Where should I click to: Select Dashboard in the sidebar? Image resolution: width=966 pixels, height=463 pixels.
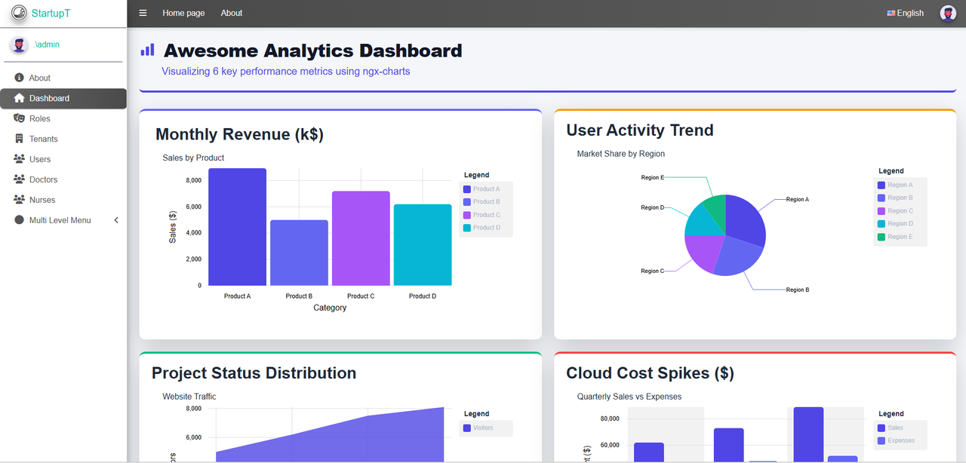(63, 98)
